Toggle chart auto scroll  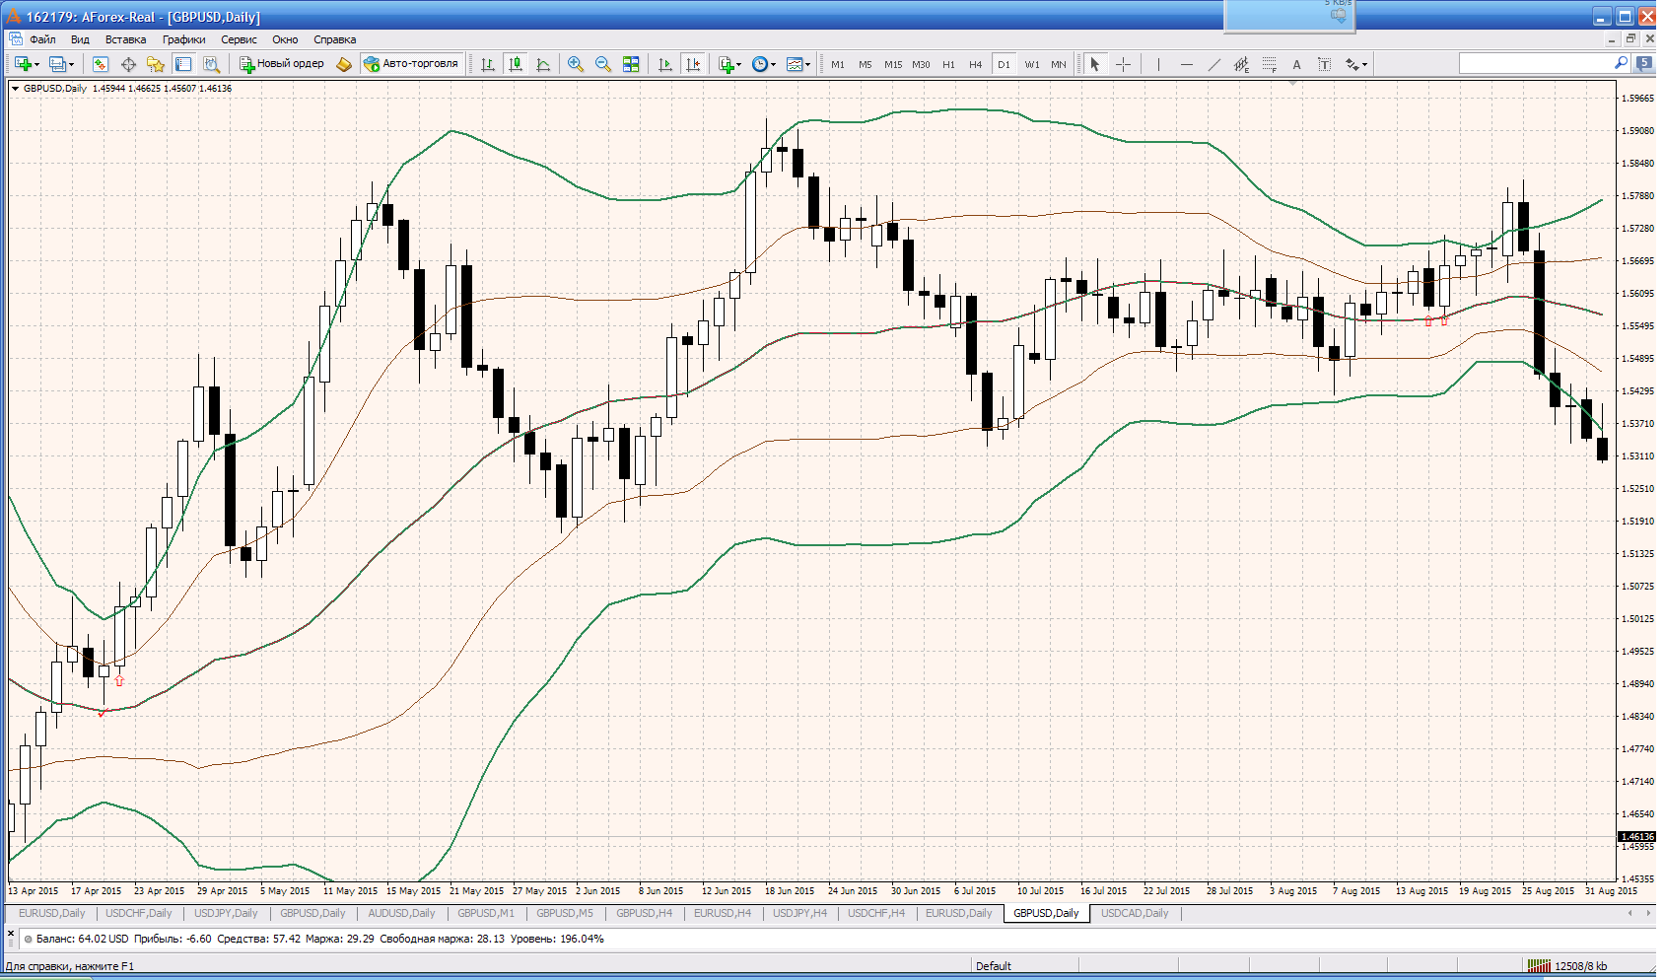point(665,64)
